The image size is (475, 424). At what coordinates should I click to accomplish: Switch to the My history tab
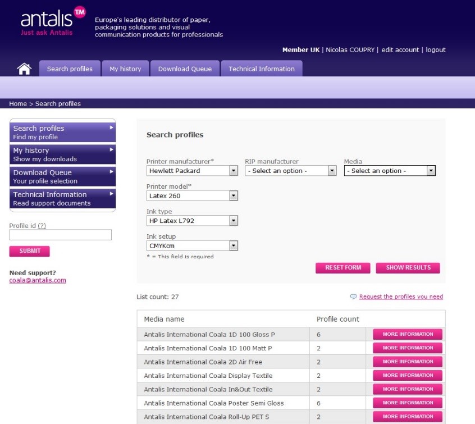(125, 69)
